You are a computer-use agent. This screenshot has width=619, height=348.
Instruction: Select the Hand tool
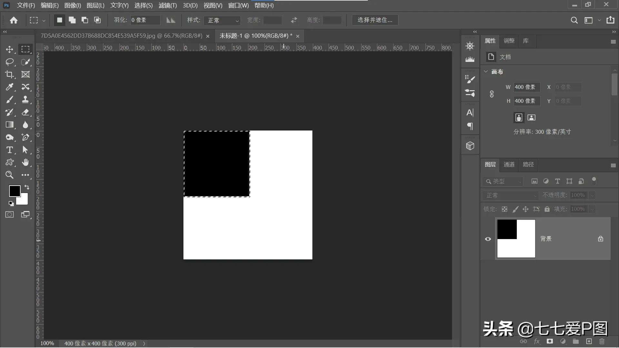tap(25, 162)
